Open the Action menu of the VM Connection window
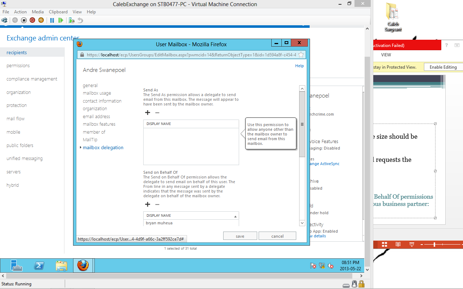The width and height of the screenshot is (463, 289). [20, 12]
